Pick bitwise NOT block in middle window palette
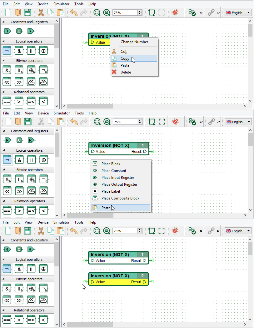 [x=44, y=179]
